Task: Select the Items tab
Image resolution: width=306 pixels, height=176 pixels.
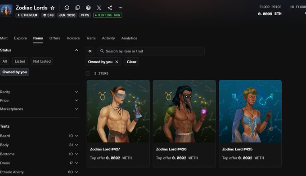Action: pos(38,38)
